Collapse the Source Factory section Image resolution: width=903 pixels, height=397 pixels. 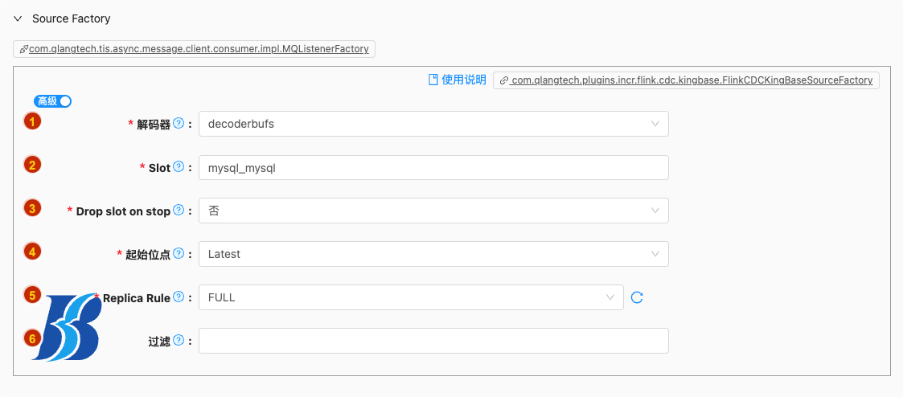(x=18, y=18)
